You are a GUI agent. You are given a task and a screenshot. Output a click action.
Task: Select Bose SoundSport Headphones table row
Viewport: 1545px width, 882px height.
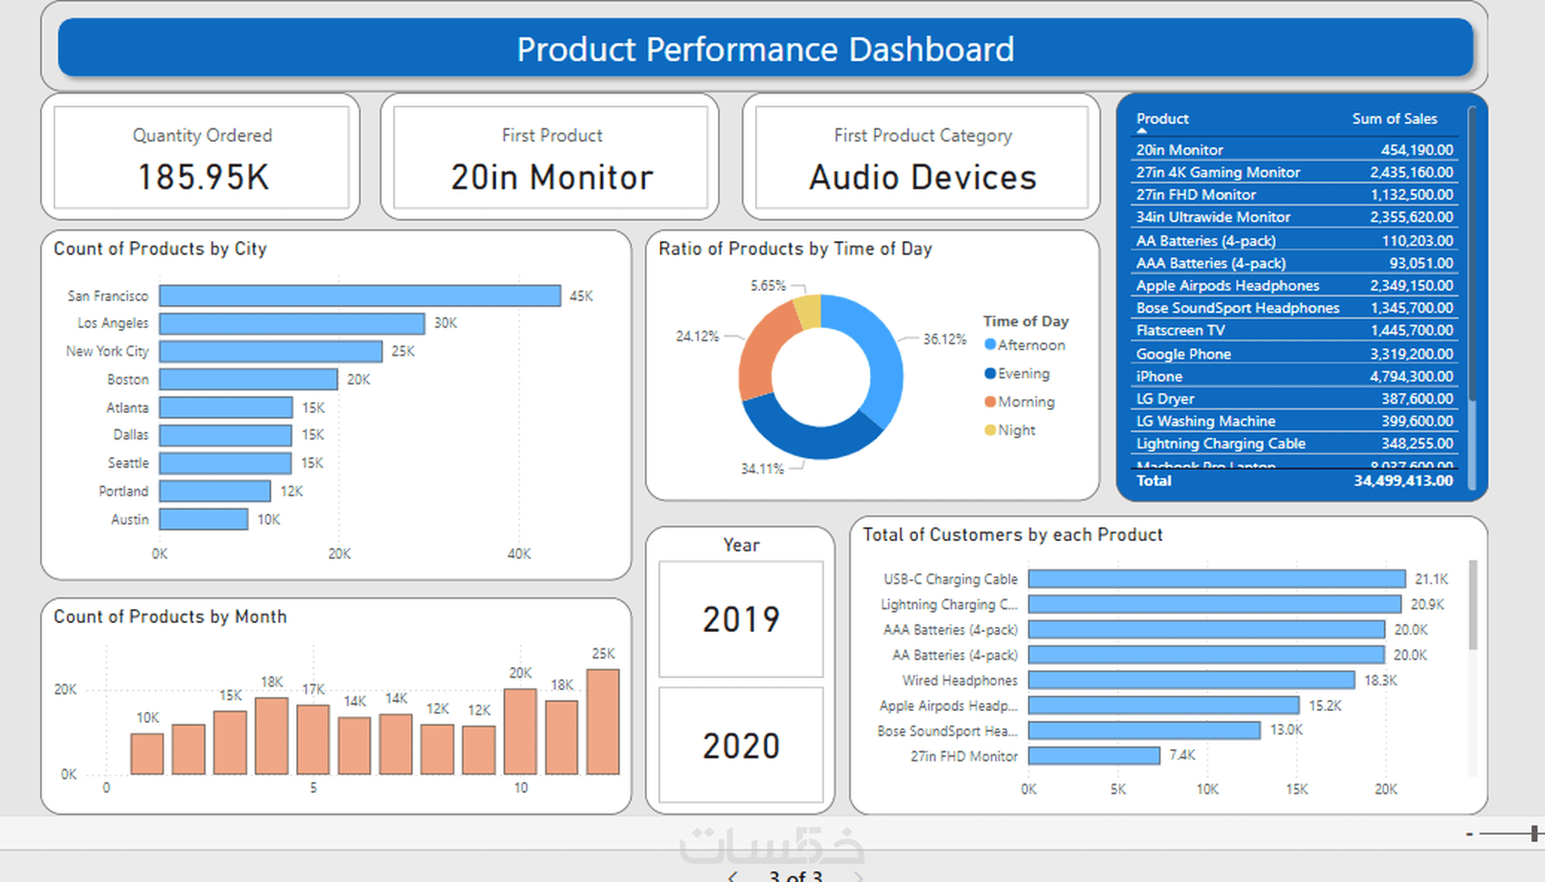coord(1294,308)
